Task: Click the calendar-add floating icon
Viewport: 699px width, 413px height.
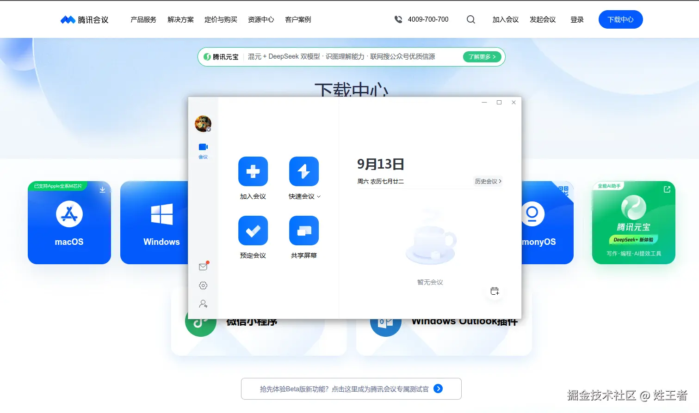Action: point(495,291)
